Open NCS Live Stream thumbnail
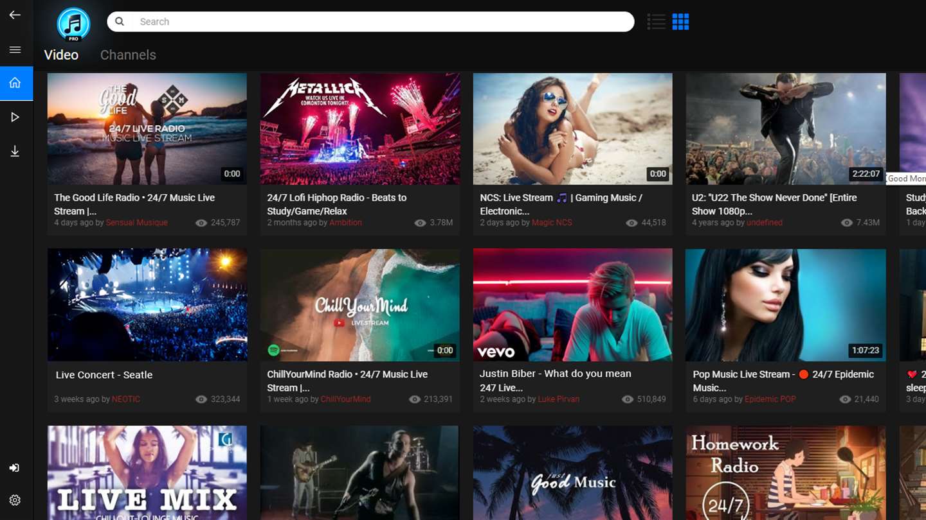 (573, 129)
